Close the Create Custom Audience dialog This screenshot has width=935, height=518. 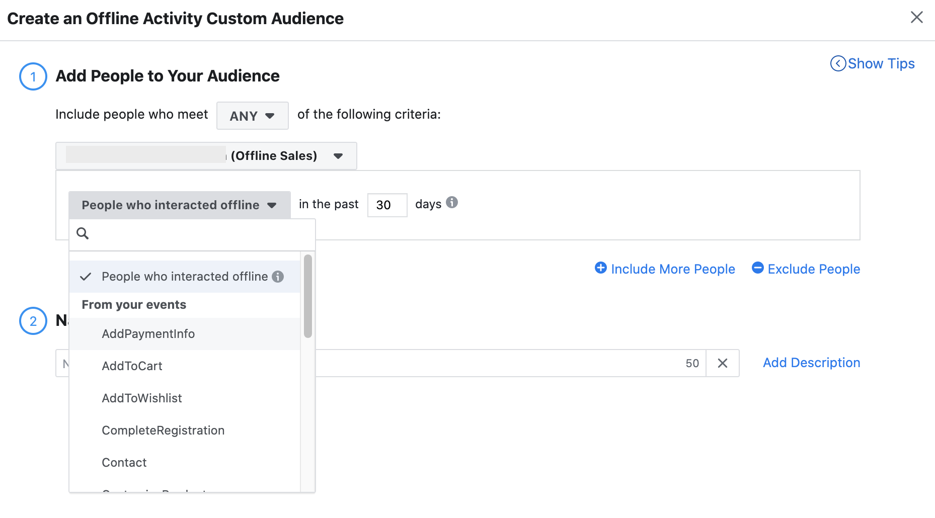(917, 17)
